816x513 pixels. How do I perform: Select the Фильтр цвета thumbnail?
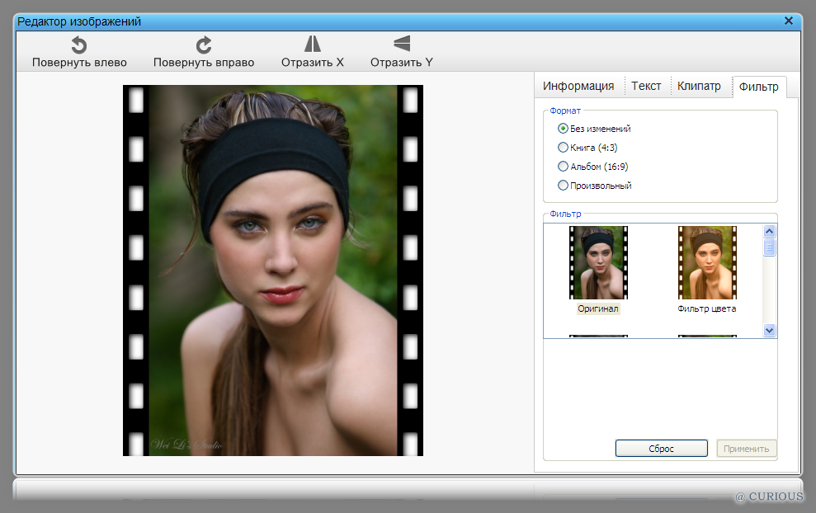707,263
